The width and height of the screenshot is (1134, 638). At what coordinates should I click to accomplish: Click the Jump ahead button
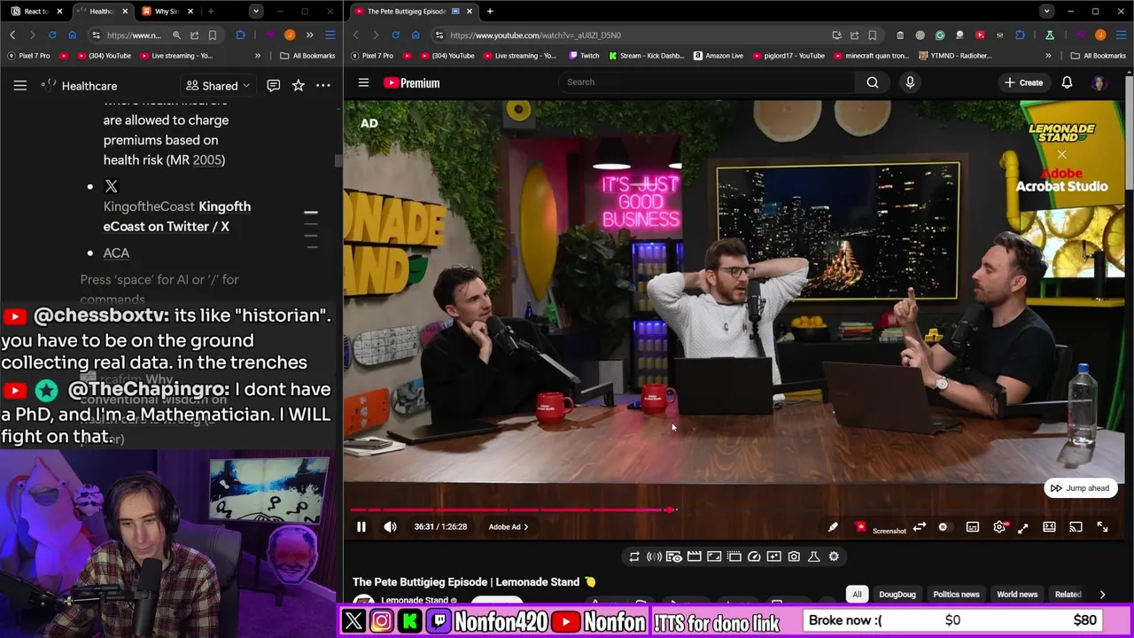[1079, 488]
